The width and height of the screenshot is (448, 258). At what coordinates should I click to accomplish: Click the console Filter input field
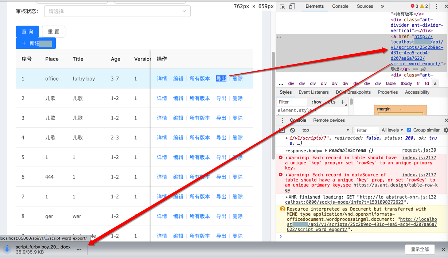coord(366,130)
